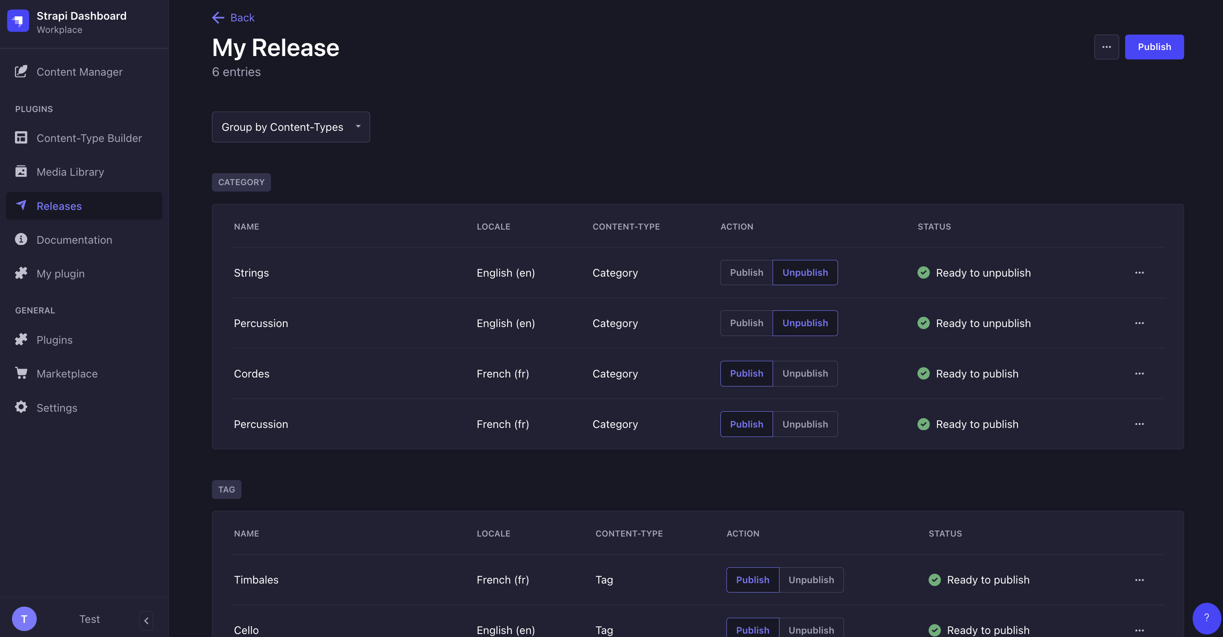Click the Content-Type Builder layout icon
This screenshot has width=1223, height=637.
pos(21,138)
